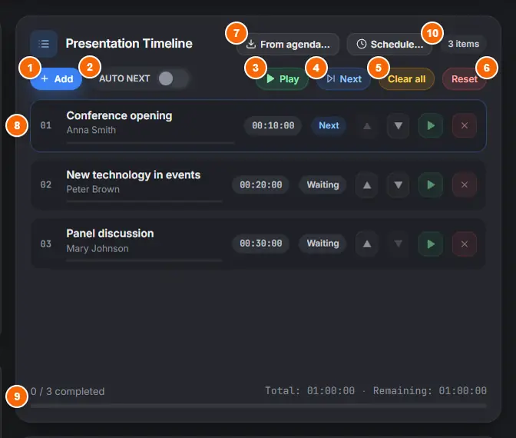Delete the Panel discussion item
The height and width of the screenshot is (438, 516).
465,244
